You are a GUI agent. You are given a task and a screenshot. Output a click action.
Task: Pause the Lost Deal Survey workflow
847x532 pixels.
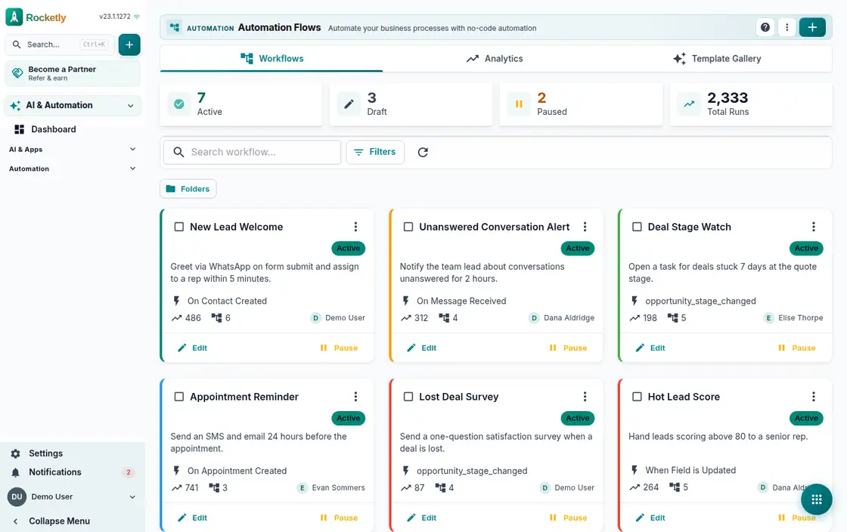[x=568, y=518]
